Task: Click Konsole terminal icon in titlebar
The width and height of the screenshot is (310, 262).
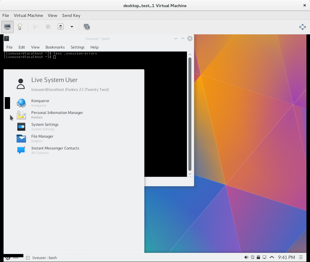Action: [7, 38]
